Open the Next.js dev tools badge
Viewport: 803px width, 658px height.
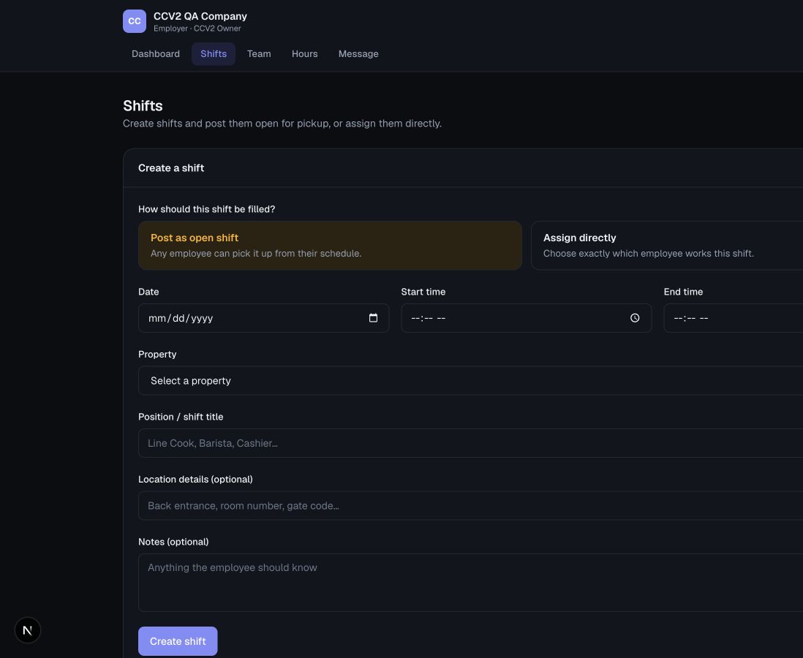point(28,629)
